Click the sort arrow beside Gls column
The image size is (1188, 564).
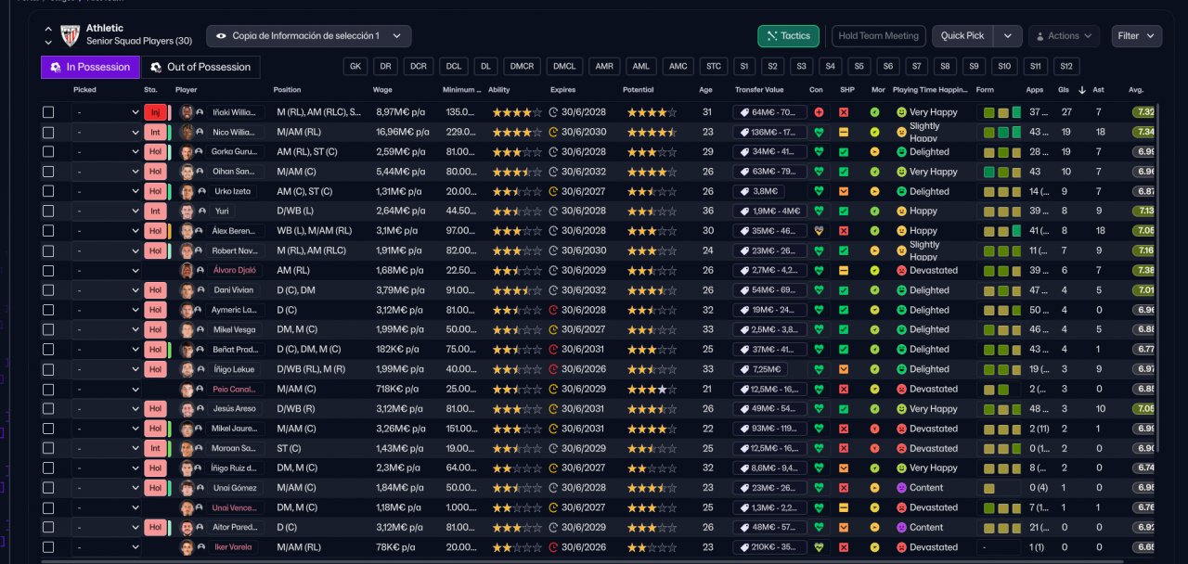1082,90
